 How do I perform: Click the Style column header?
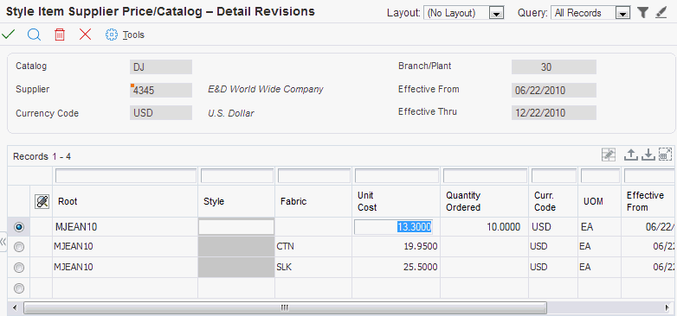tap(236, 201)
